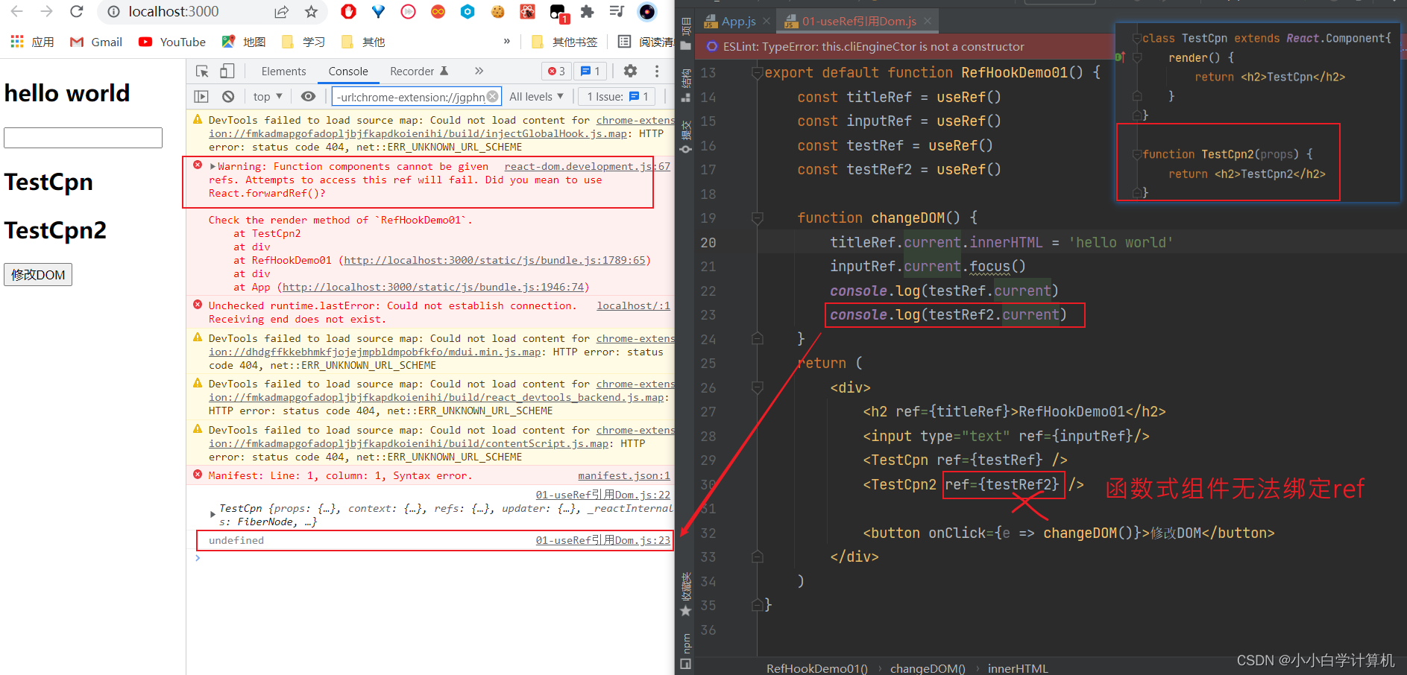Open the Chrome extensions puzzle icon
Screen dimensions: 1407x675
pos(587,11)
